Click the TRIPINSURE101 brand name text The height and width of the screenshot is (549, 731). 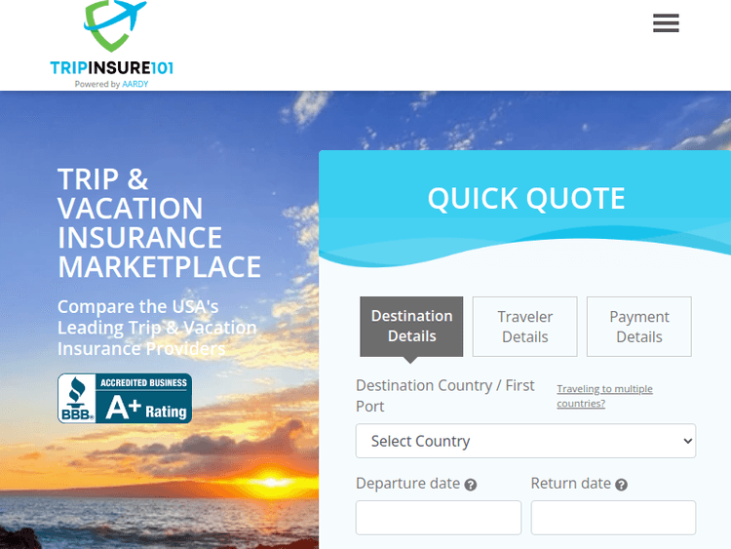pos(111,68)
